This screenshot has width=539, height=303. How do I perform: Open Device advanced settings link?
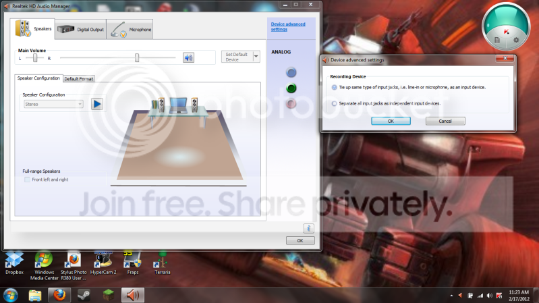[x=288, y=26]
